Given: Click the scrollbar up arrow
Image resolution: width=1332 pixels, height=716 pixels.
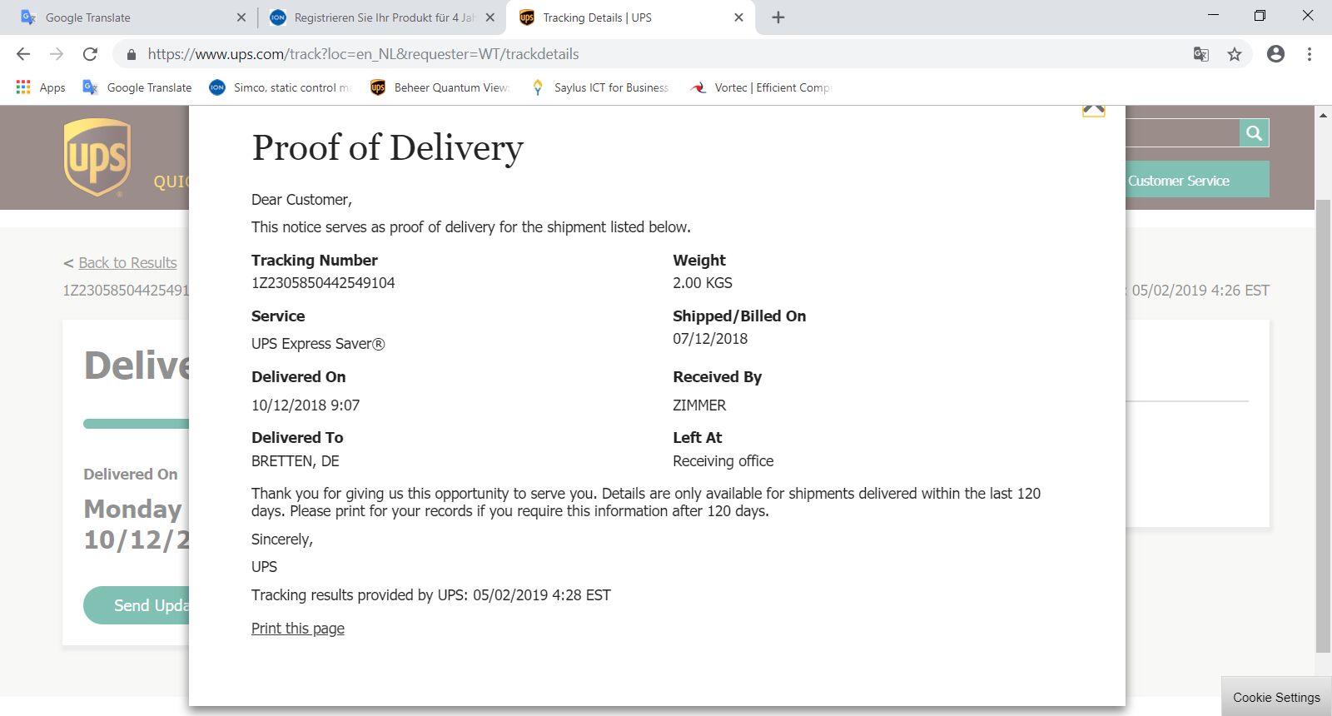Looking at the screenshot, I should pyautogui.click(x=1323, y=115).
